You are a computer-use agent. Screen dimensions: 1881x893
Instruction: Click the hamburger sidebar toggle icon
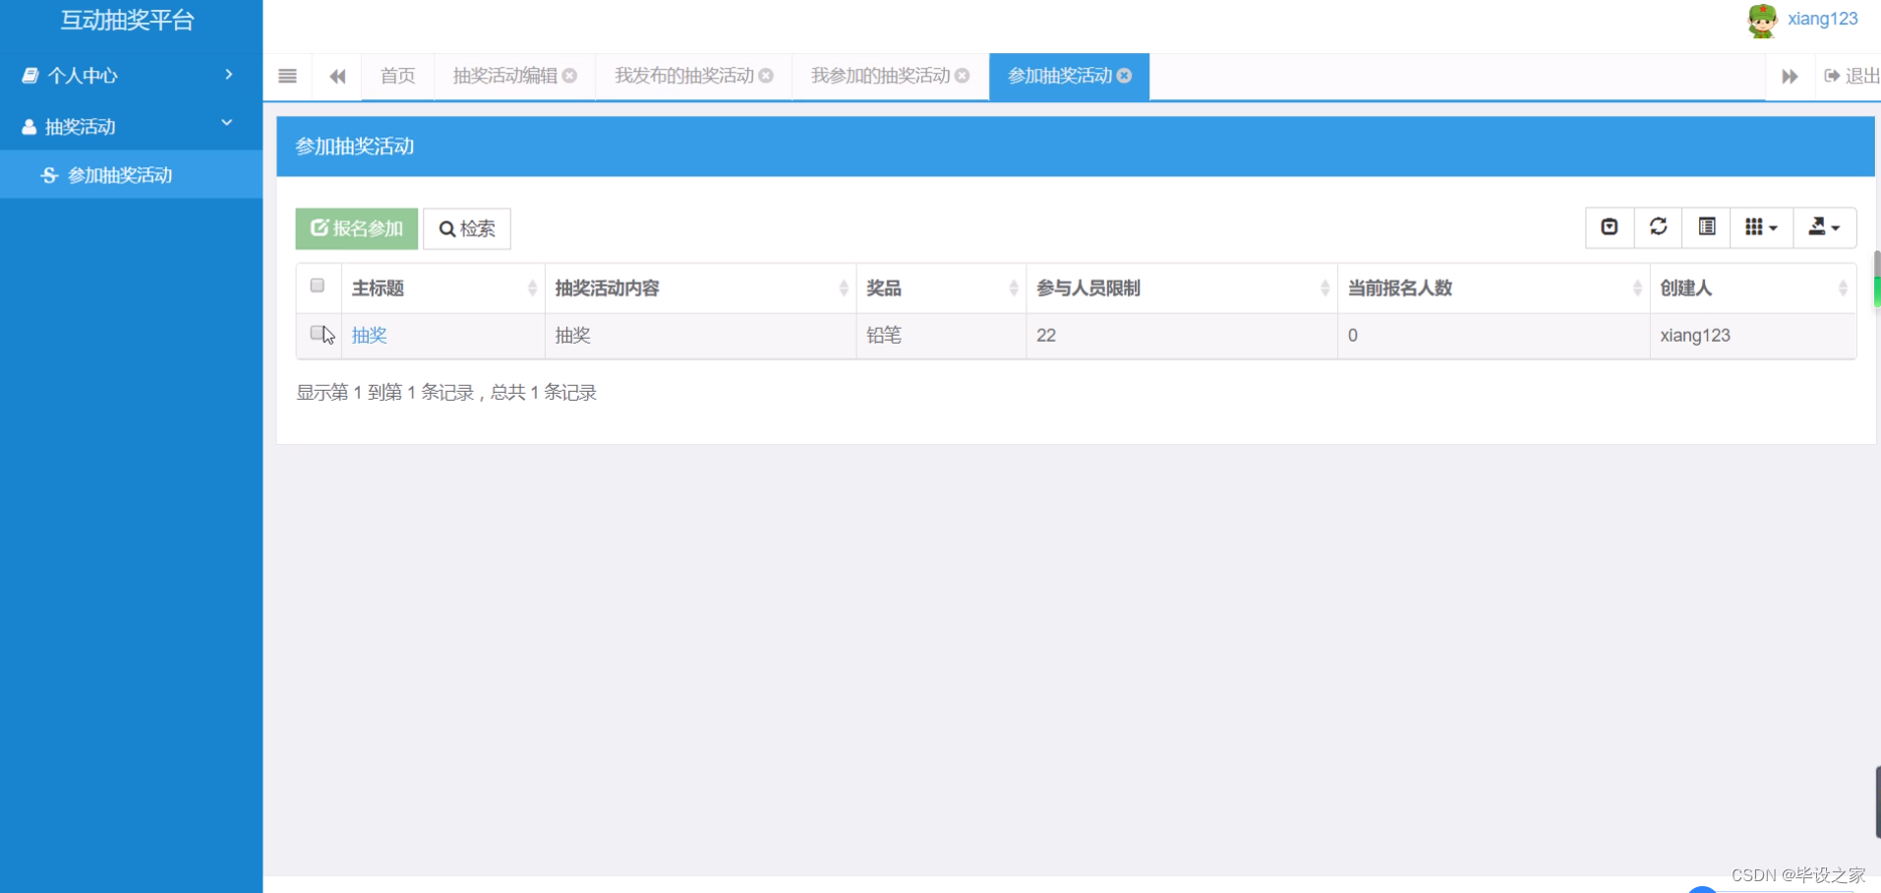point(287,76)
